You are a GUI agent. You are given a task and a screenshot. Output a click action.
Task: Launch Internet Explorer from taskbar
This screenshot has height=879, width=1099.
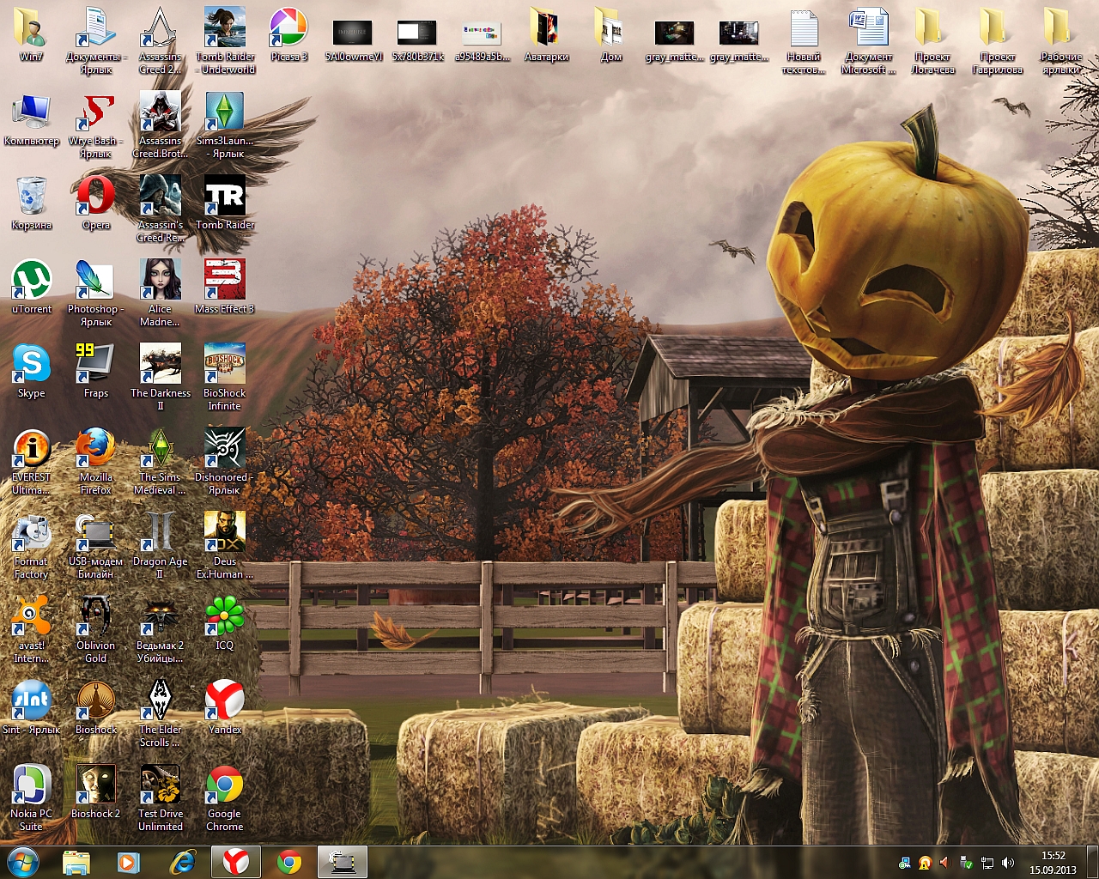click(182, 862)
